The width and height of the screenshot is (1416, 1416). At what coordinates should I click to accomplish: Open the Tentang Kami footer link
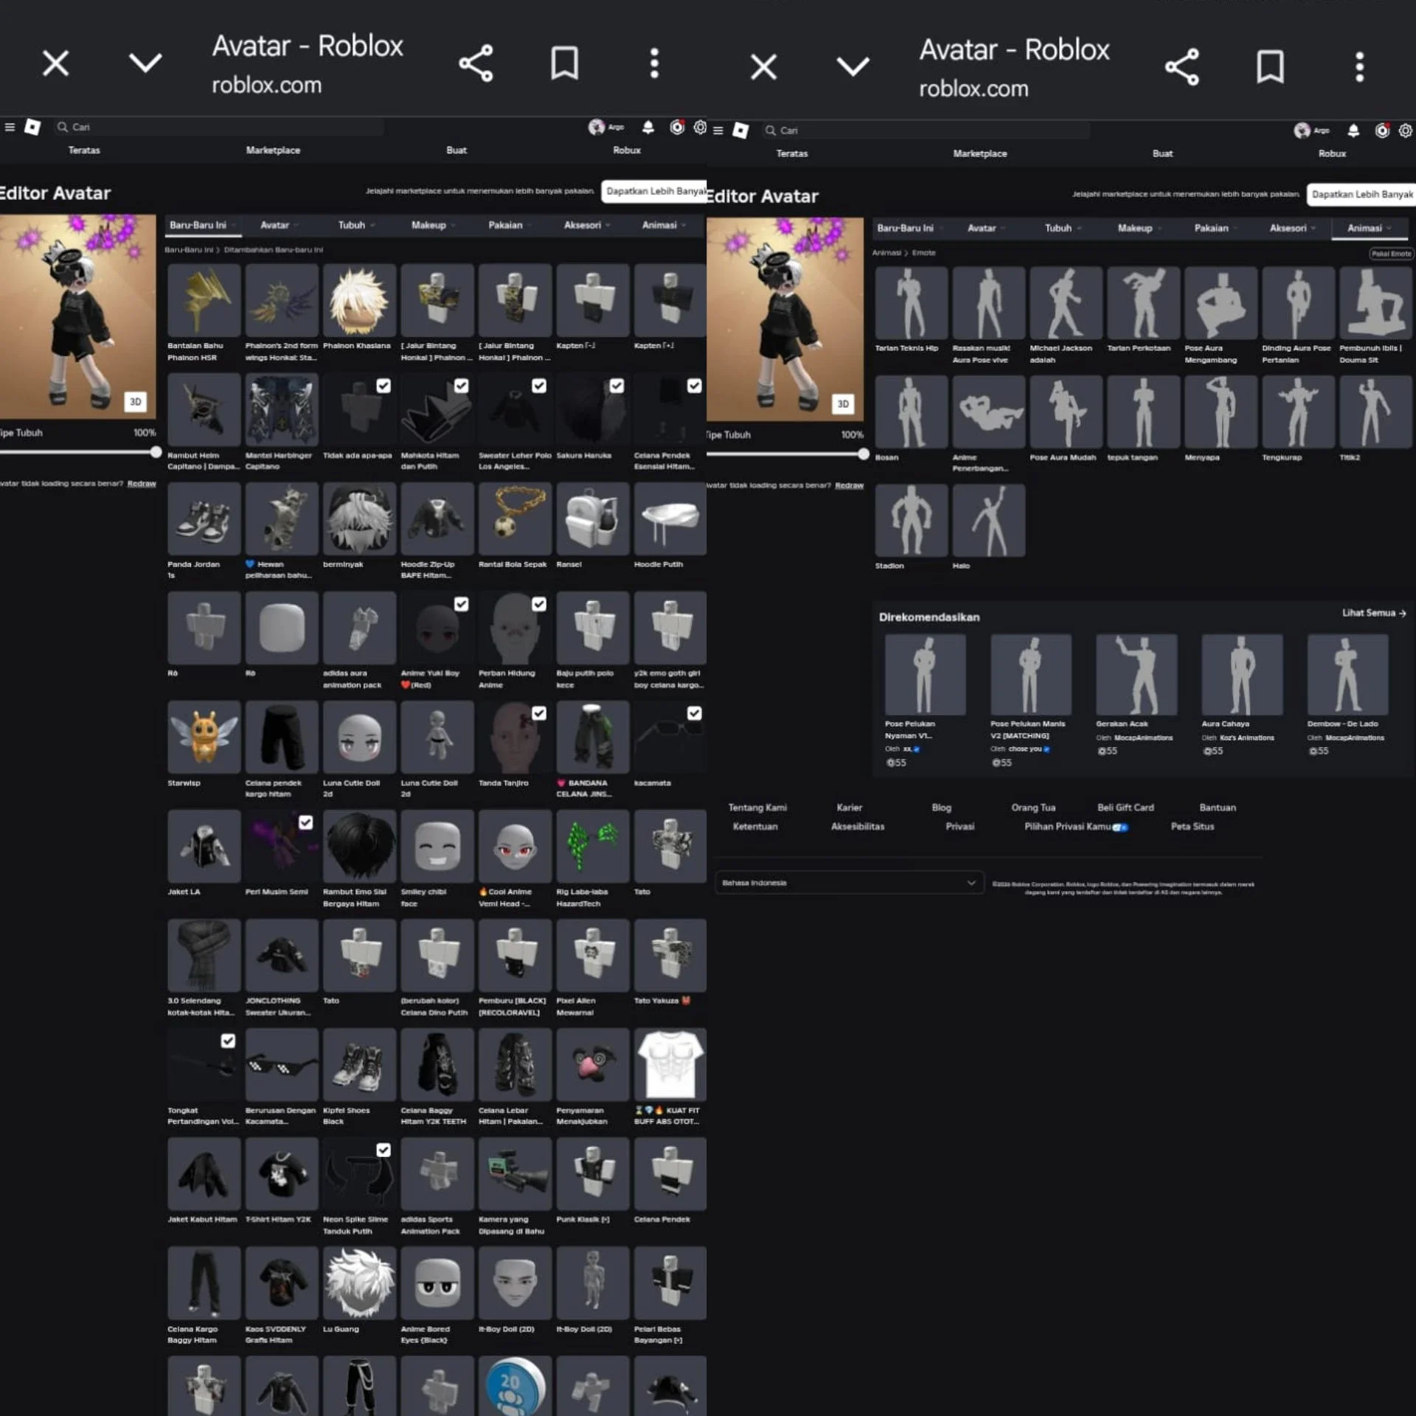(x=757, y=808)
